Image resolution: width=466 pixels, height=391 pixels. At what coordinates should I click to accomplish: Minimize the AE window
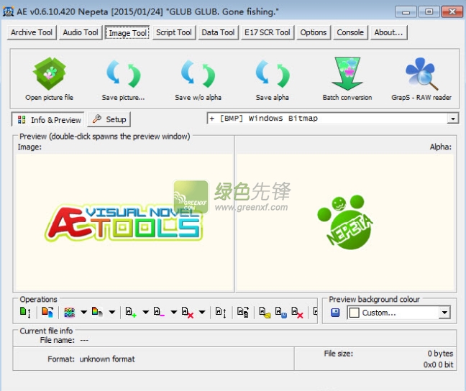pos(406,12)
